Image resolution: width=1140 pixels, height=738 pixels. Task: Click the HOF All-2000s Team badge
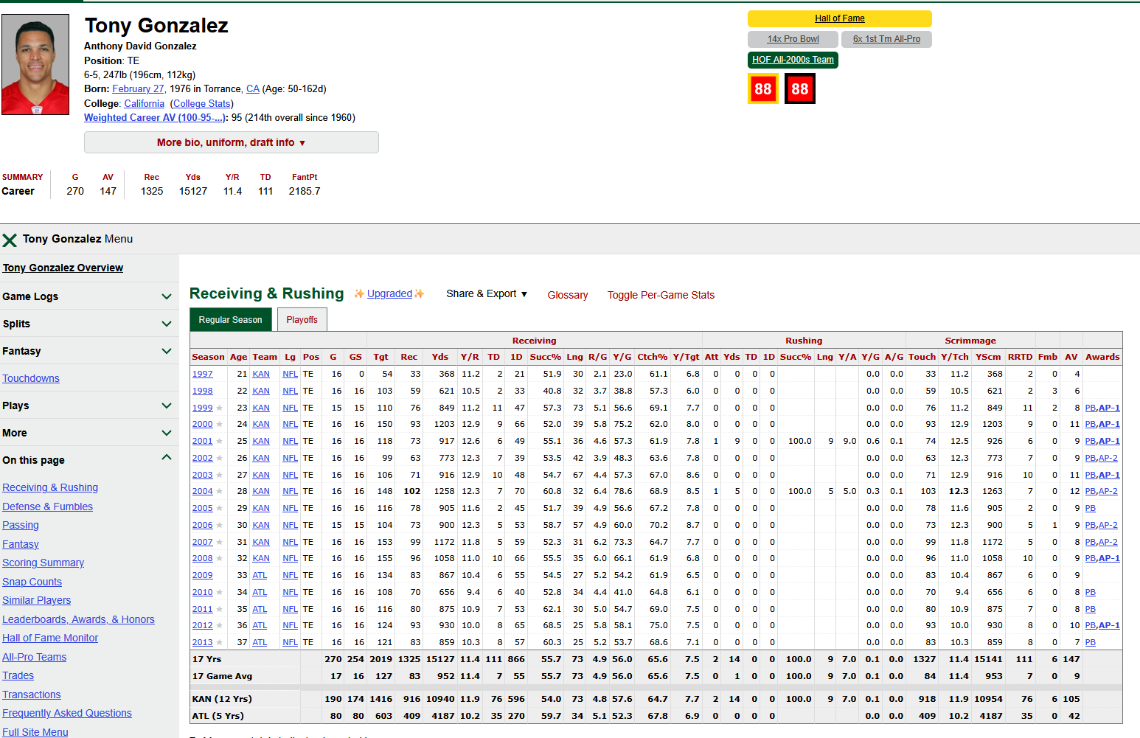coord(793,60)
